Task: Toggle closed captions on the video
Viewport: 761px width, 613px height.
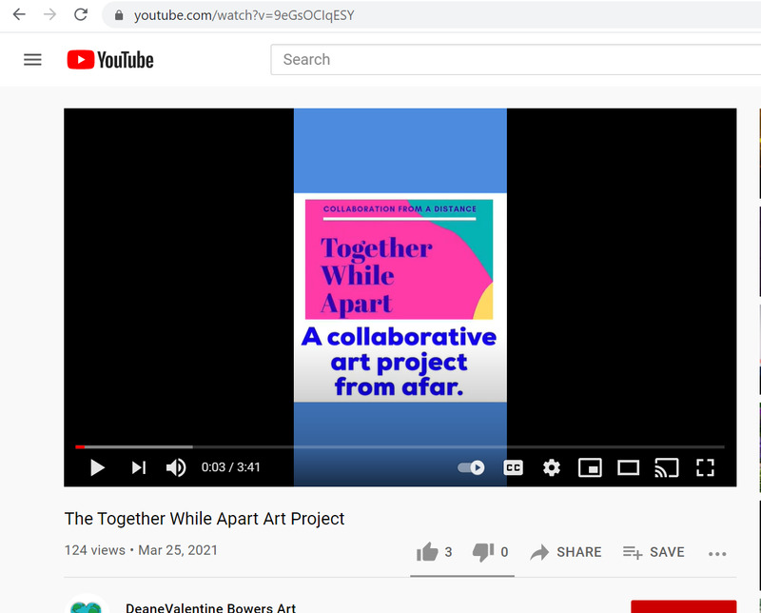Action: tap(513, 467)
